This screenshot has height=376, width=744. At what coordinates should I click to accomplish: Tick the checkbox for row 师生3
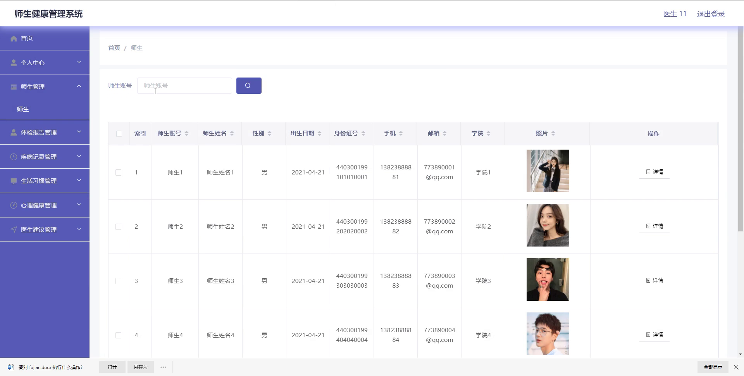[119, 281]
